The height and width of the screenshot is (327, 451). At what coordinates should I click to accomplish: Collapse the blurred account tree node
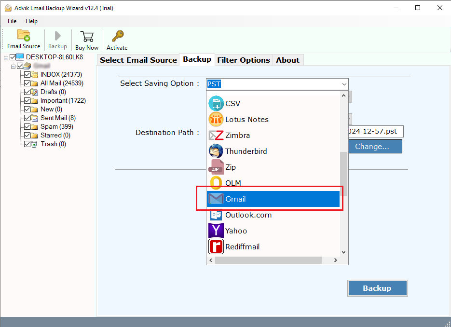coord(13,67)
